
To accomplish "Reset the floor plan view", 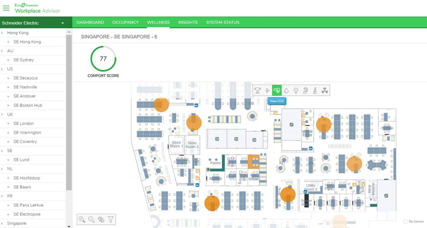I will [x=101, y=219].
